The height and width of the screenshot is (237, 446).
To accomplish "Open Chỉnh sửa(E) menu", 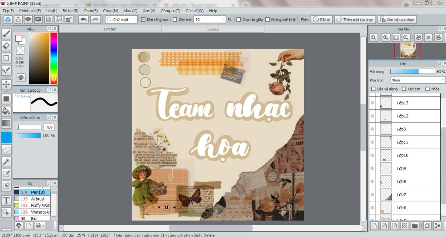I will 30,10.
